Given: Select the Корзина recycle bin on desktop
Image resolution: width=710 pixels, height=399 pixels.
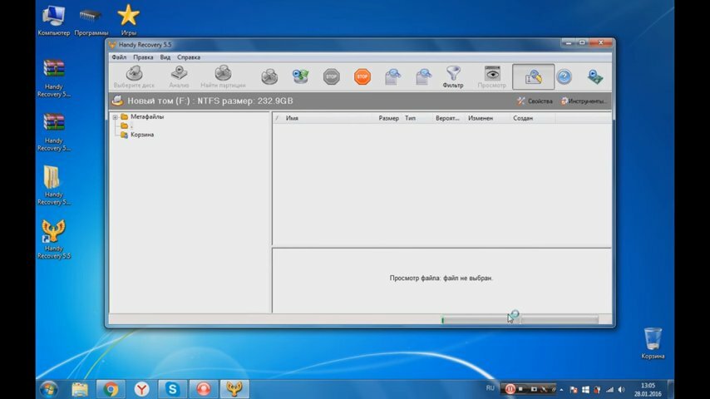Looking at the screenshot, I should tap(653, 343).
